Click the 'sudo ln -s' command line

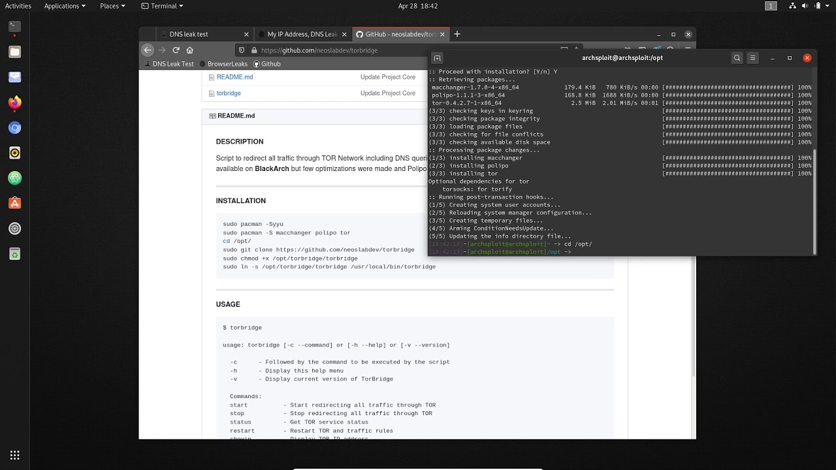(x=329, y=267)
